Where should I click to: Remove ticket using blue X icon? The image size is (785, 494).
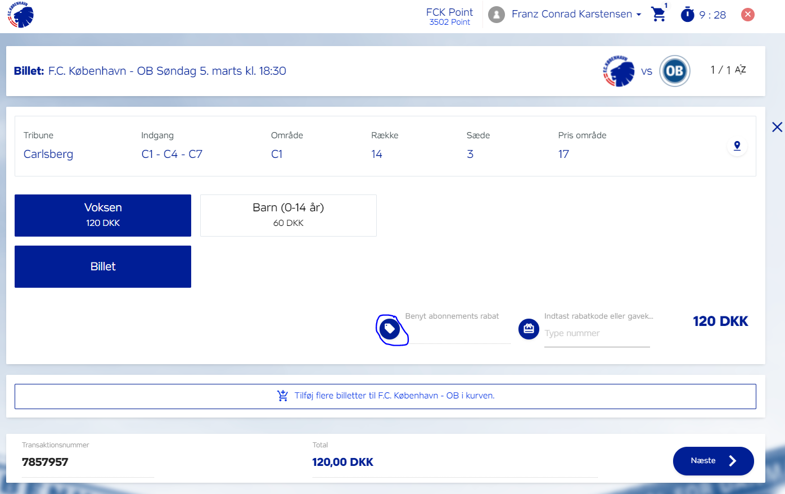click(x=777, y=127)
